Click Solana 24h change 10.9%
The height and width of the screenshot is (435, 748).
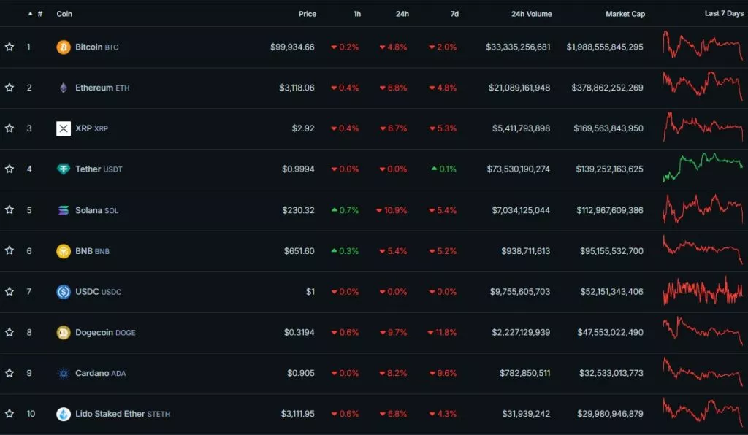392,210
